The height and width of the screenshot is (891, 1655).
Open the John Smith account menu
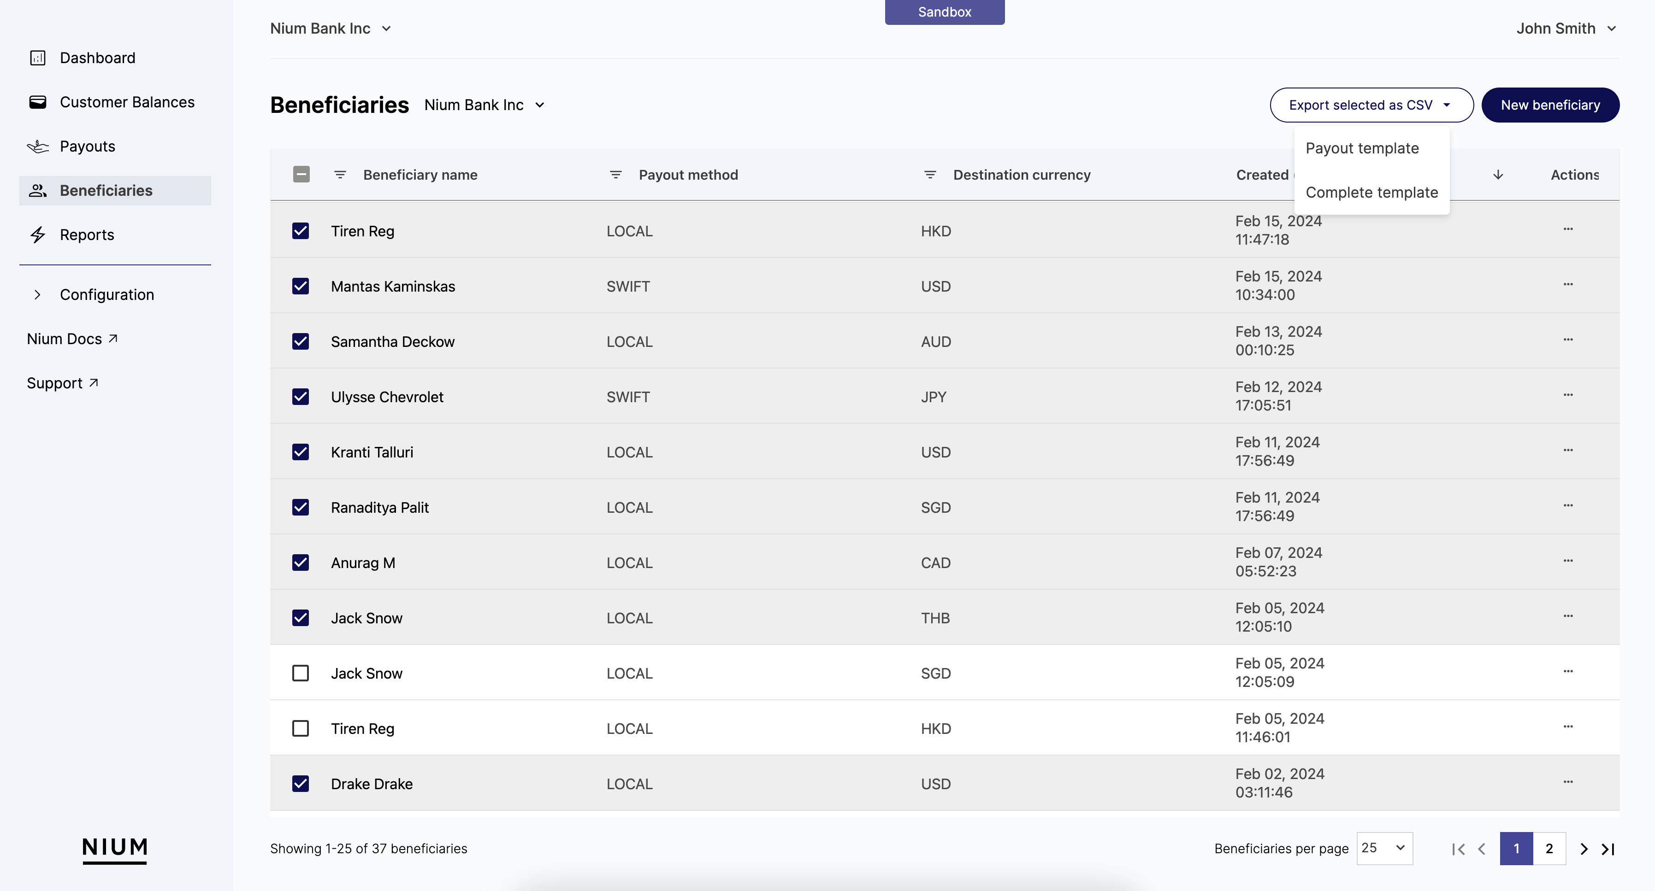1566,28
